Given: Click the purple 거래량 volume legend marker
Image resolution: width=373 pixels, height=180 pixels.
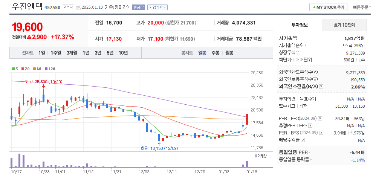Looking at the screenshot, I should pos(256,156).
